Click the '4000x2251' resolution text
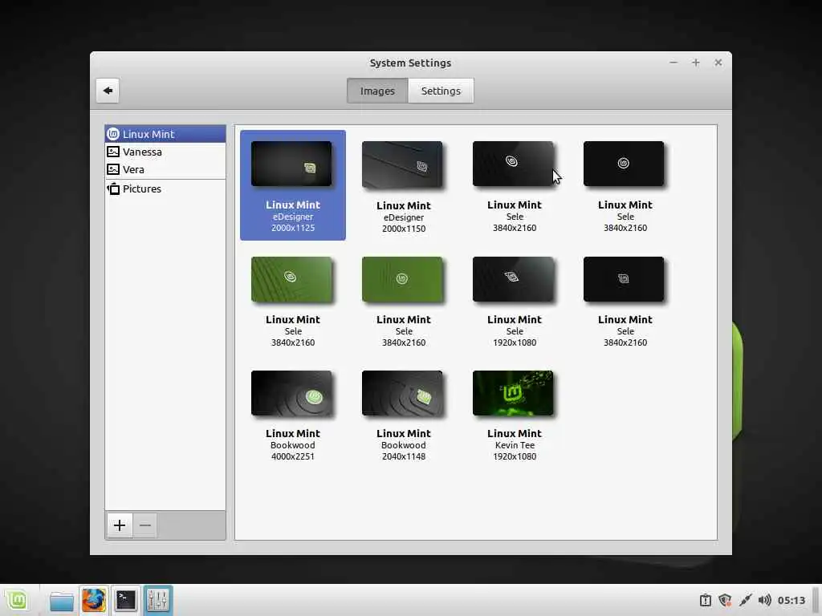The height and width of the screenshot is (616, 822). (x=292, y=456)
